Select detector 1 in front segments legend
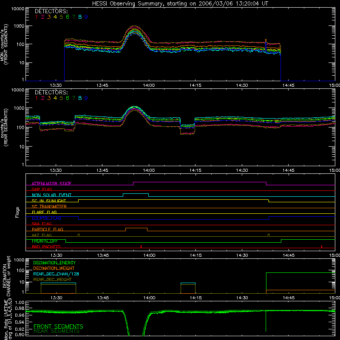 [x=37, y=17]
